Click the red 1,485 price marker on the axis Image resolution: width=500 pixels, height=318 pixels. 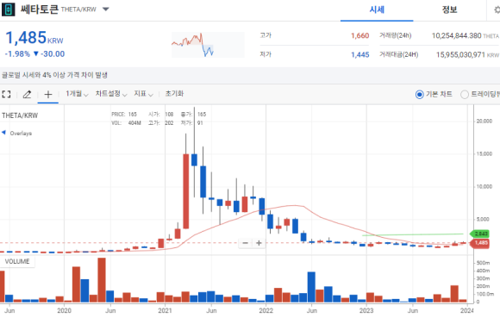click(480, 243)
